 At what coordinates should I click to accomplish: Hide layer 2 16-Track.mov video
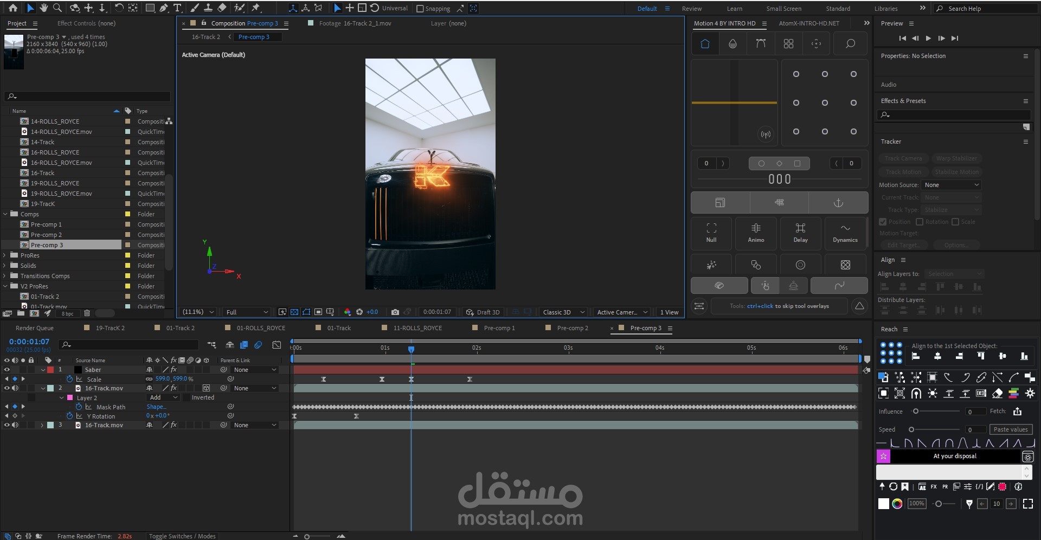click(x=7, y=388)
